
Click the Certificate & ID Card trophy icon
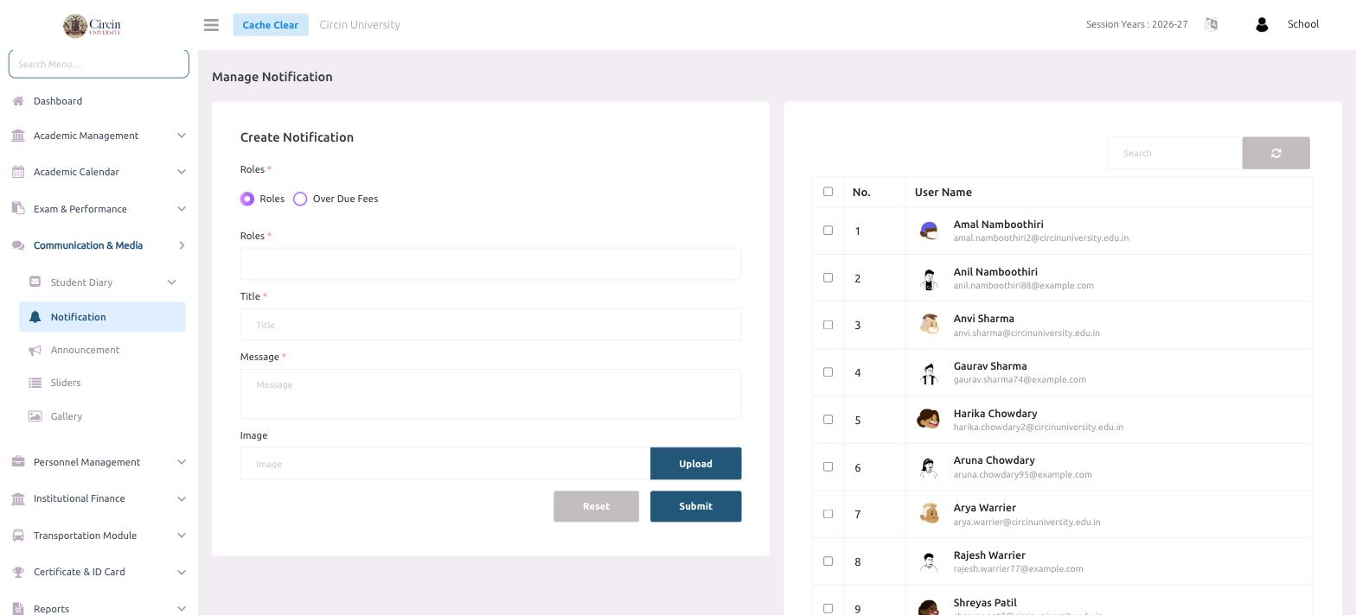[x=18, y=572]
